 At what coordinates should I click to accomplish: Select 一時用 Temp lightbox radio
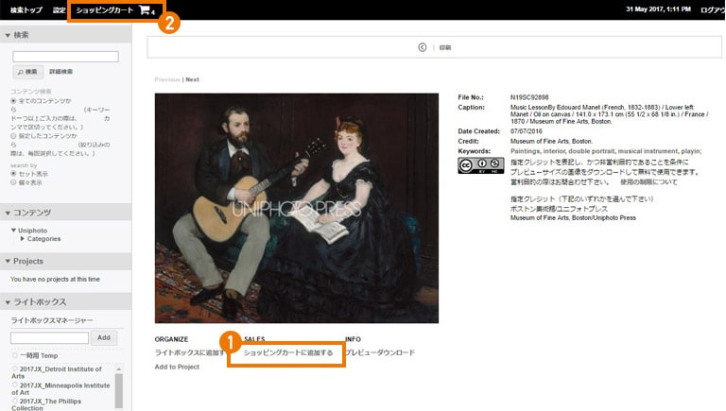click(x=15, y=355)
